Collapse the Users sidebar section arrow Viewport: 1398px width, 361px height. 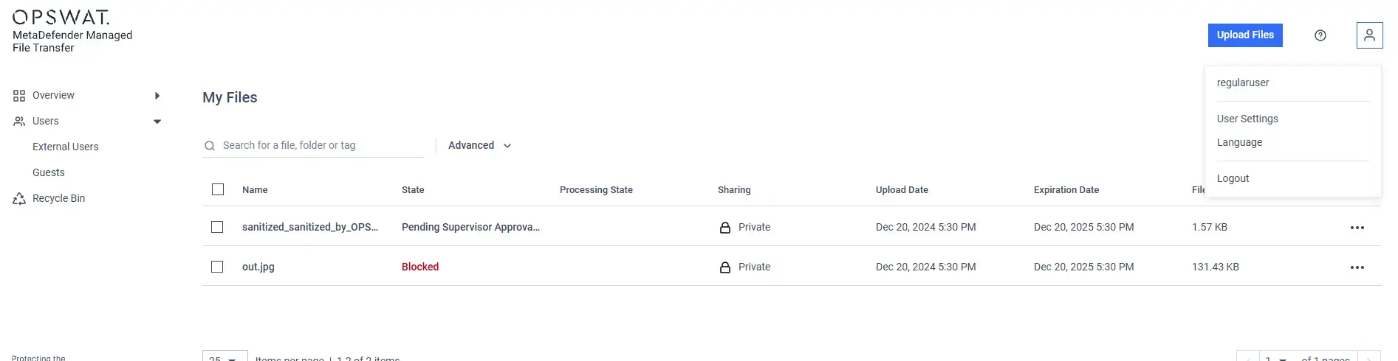[x=157, y=122]
